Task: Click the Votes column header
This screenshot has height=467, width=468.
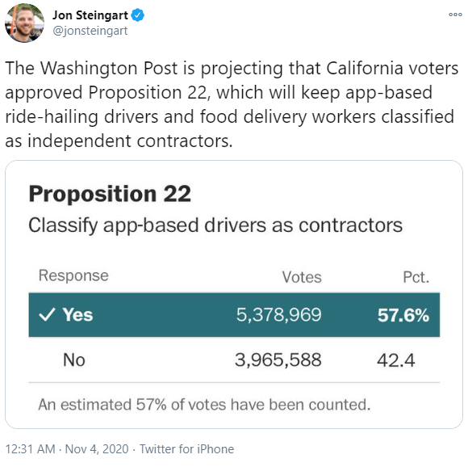Action: [302, 277]
